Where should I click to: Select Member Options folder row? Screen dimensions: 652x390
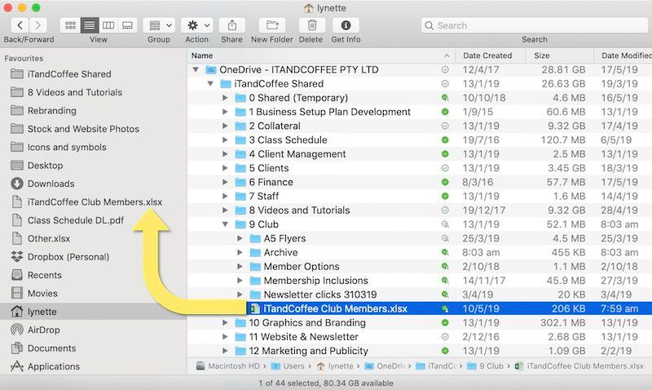point(420,266)
